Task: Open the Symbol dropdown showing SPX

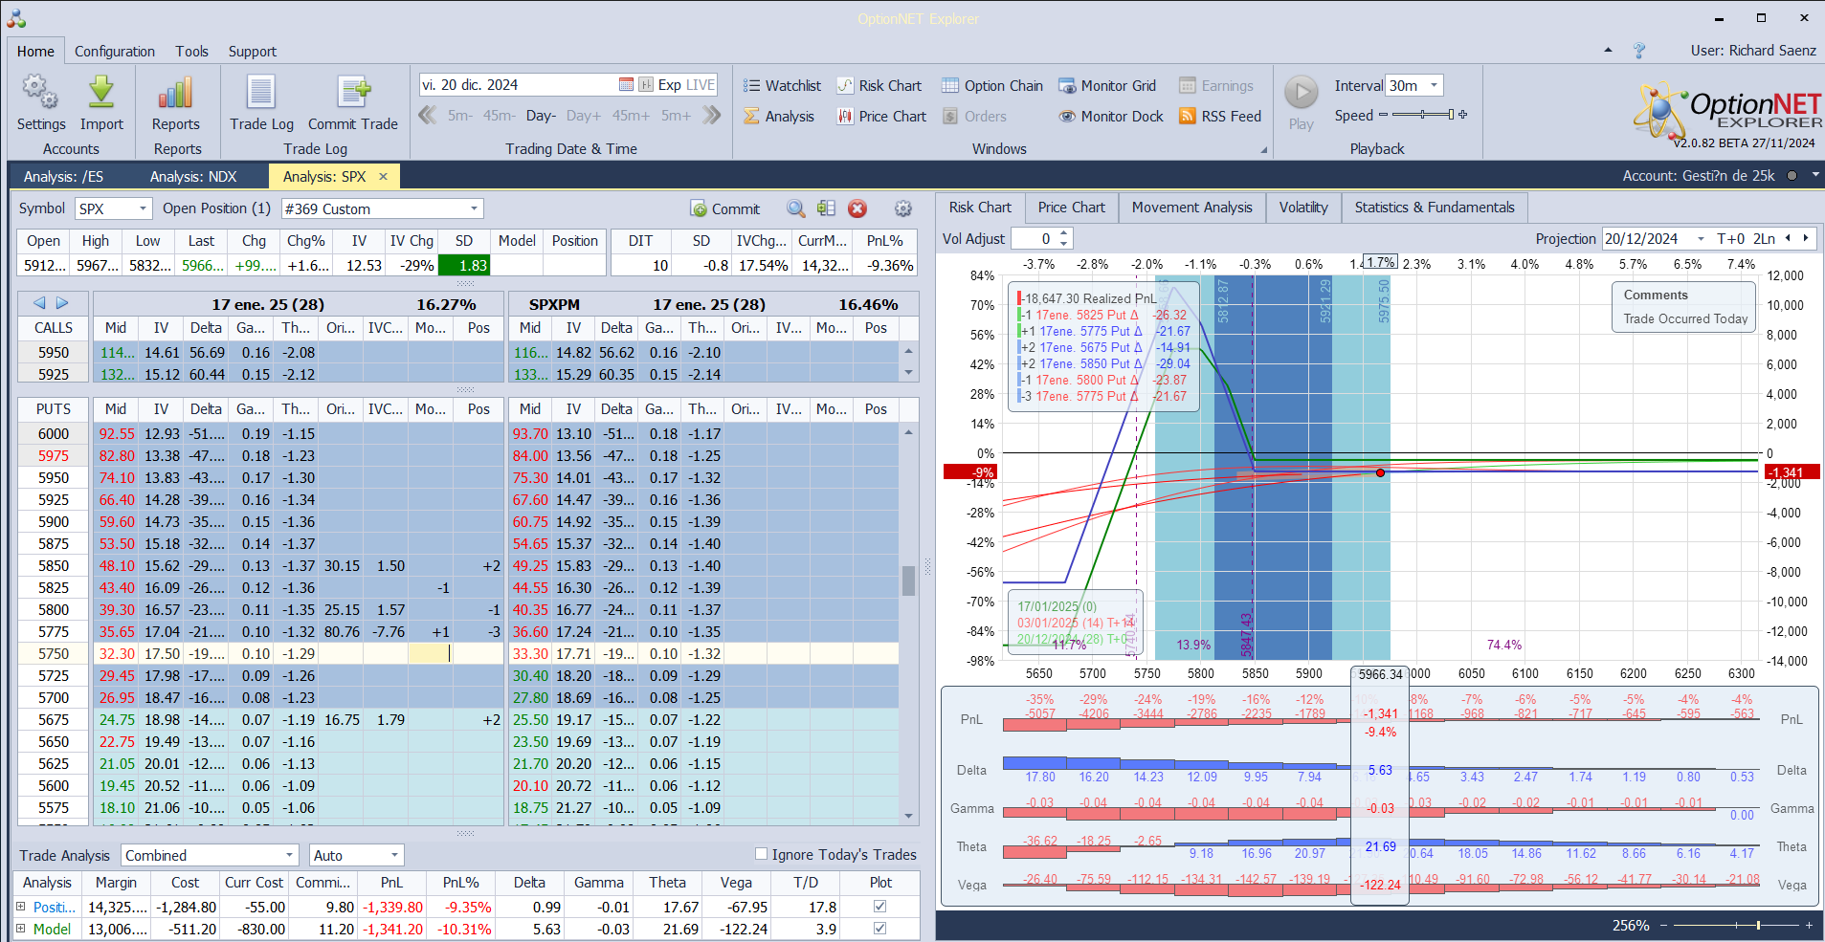Action: (x=114, y=208)
